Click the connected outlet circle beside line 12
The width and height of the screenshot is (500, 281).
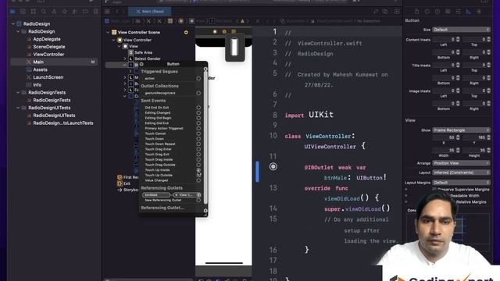point(273,166)
